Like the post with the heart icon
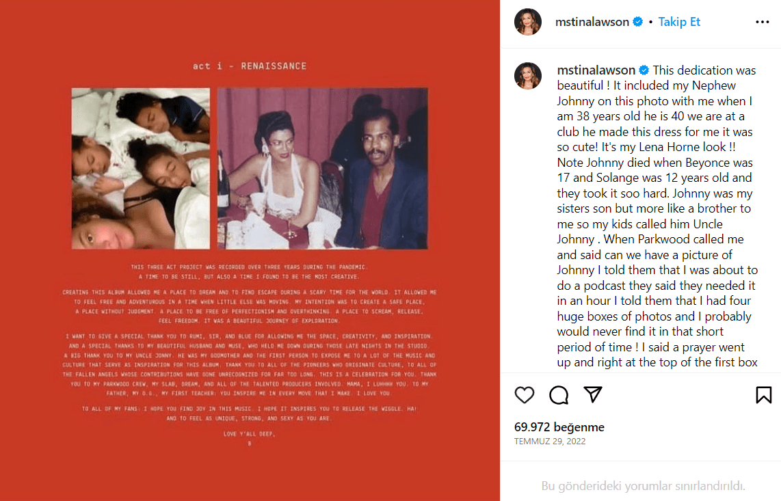This screenshot has width=781, height=501. pos(524,395)
